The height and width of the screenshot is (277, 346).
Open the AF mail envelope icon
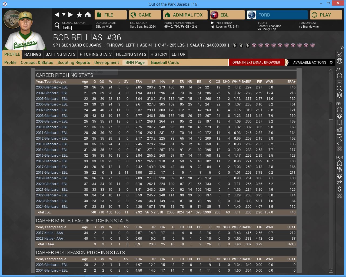click(x=340, y=82)
